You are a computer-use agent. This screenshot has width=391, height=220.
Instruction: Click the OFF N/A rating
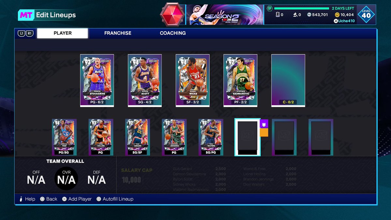coord(36,178)
